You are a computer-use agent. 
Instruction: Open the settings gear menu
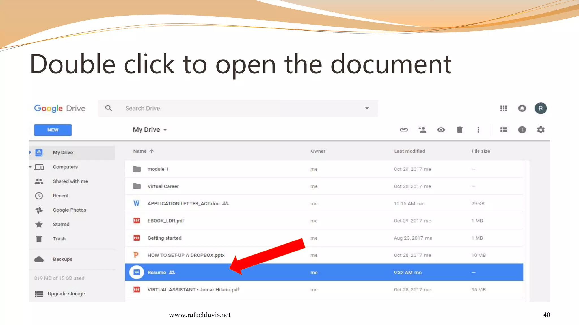click(x=541, y=130)
